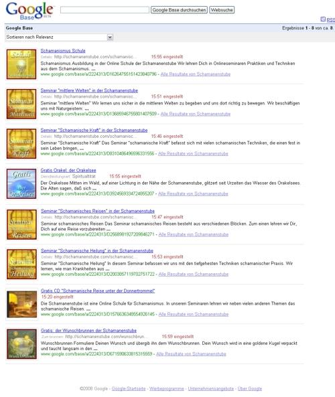Click the Seminar Kraft thumbnail
The width and height of the screenshot is (335, 397).
(21, 143)
